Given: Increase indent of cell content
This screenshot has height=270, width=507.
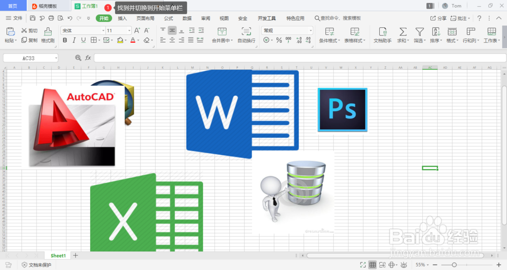Looking at the screenshot, I should click(201, 31).
